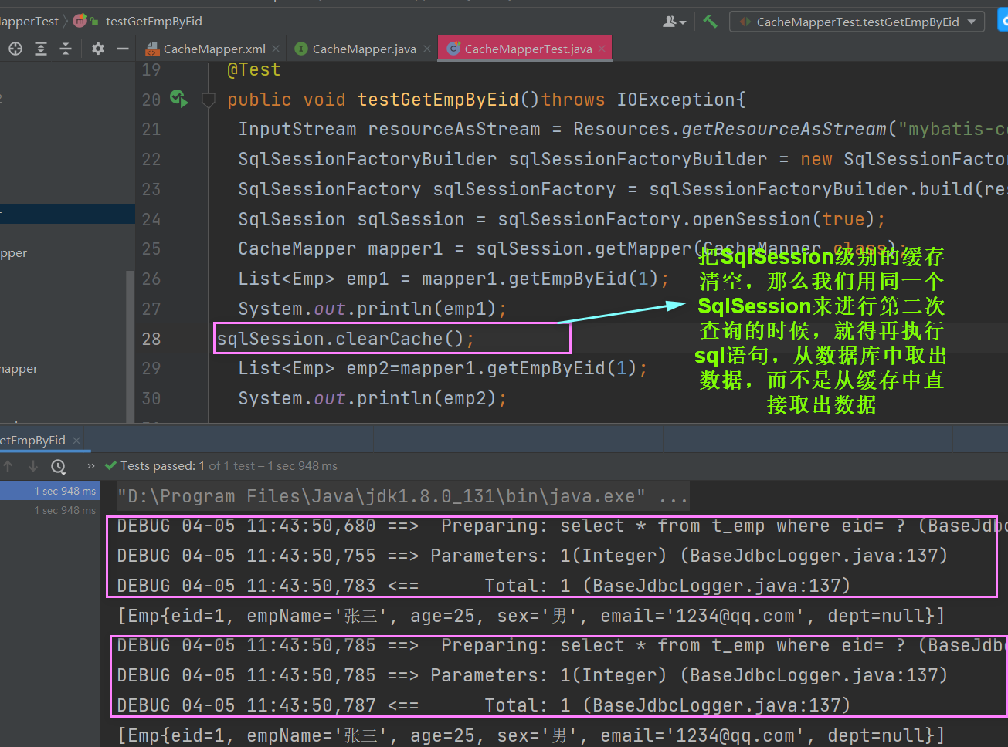Click the method icon beside testGetEmpByEid breadcrumb
This screenshot has height=747, width=1008.
coord(80,21)
